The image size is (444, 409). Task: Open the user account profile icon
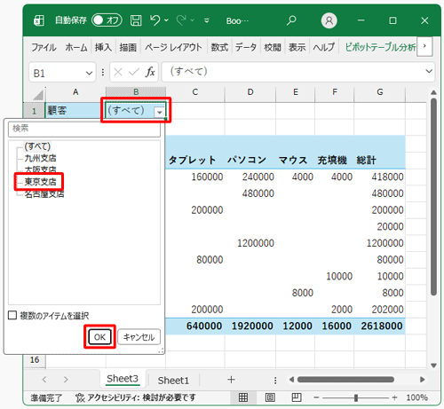329,20
